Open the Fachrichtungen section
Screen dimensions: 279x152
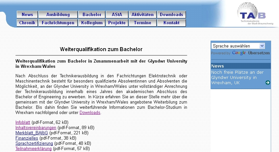pos(58,23)
